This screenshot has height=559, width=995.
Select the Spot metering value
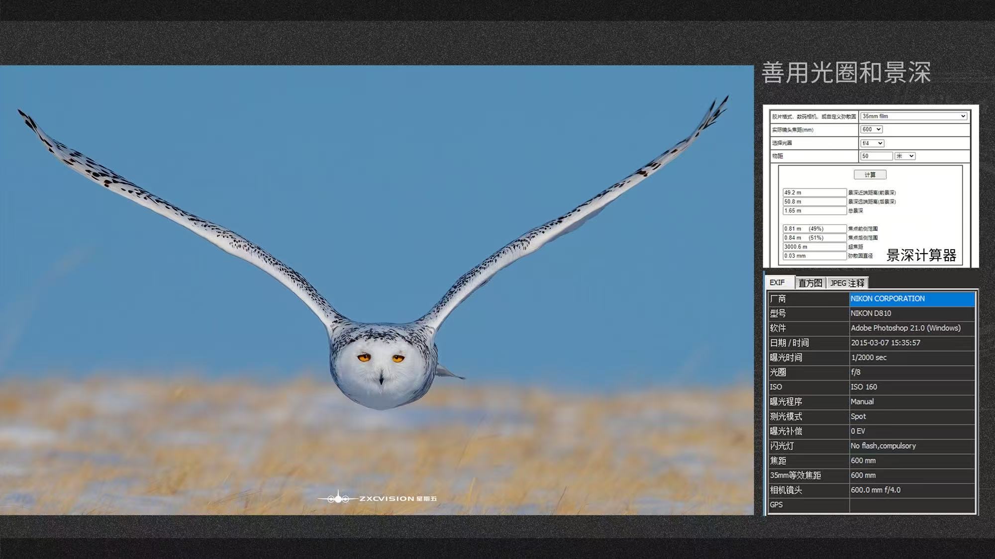click(912, 416)
